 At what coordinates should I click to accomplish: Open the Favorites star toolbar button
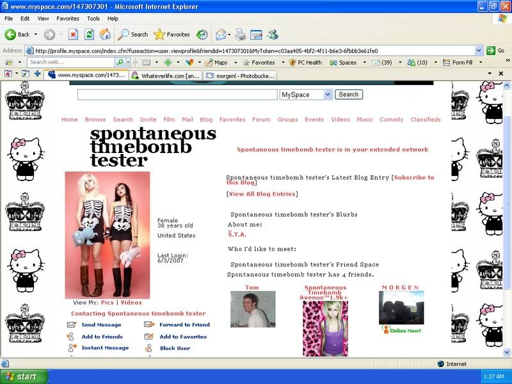pos(172,35)
